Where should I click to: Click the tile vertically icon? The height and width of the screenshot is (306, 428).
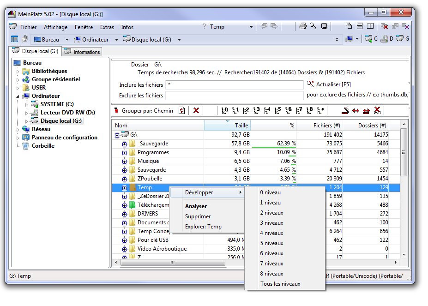(370, 26)
